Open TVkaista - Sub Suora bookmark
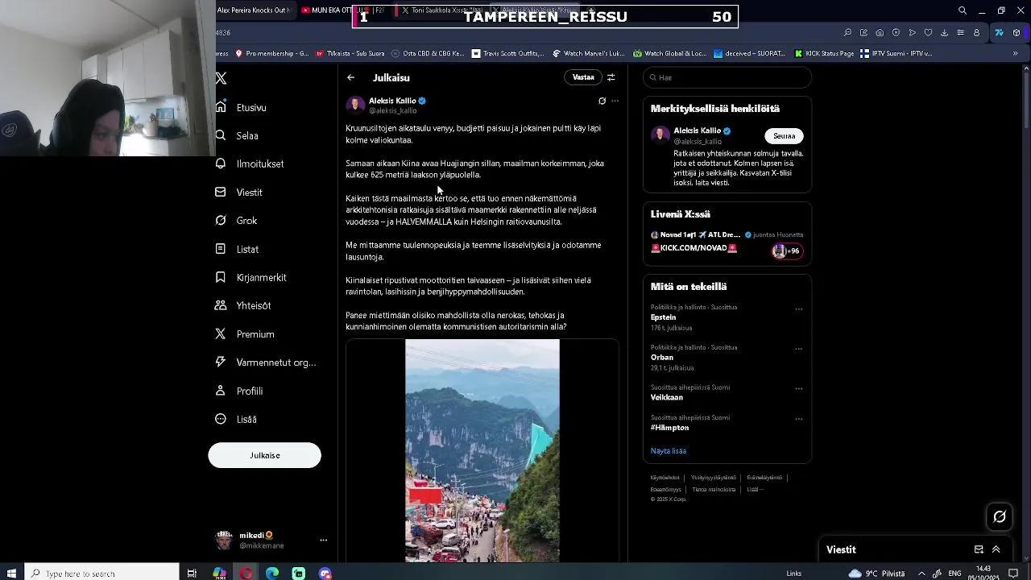 (x=350, y=53)
